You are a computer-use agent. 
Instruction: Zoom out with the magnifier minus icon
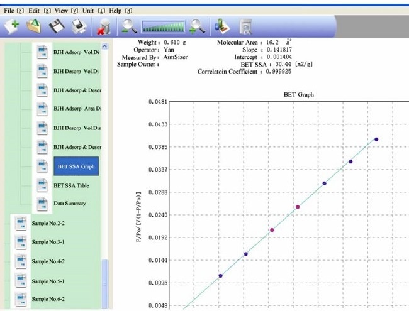[x=129, y=26]
